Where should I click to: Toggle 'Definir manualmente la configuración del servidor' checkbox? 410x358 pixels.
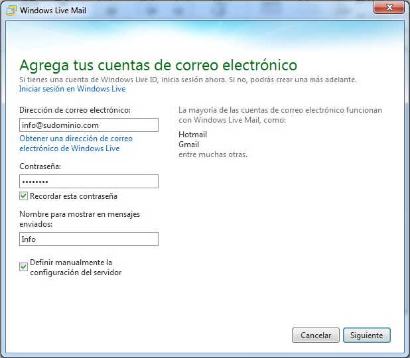pos(24,267)
